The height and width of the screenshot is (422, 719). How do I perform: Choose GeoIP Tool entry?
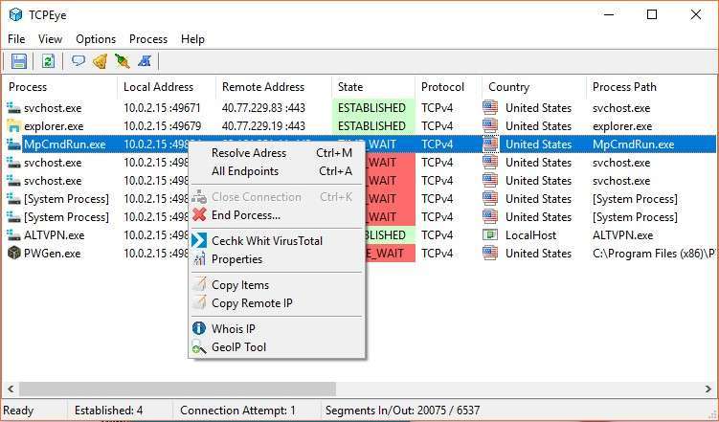277,346
